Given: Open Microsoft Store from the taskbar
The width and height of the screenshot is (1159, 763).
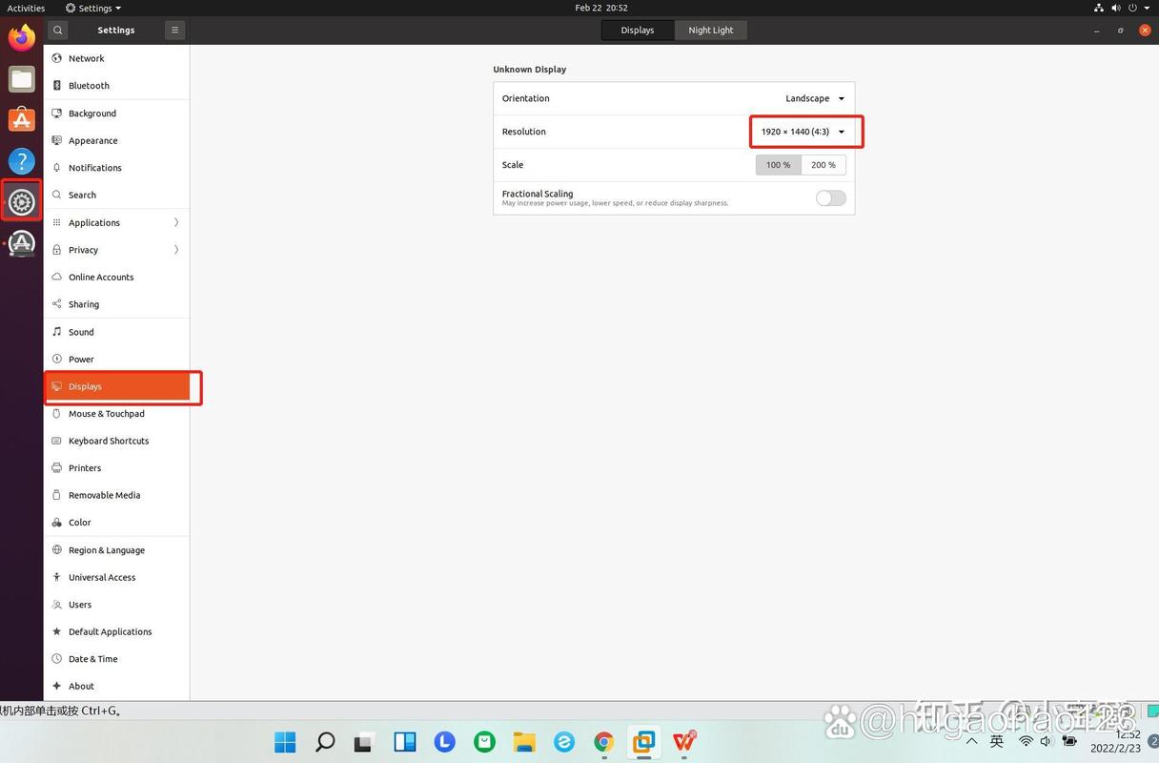Looking at the screenshot, I should pyautogui.click(x=484, y=741).
